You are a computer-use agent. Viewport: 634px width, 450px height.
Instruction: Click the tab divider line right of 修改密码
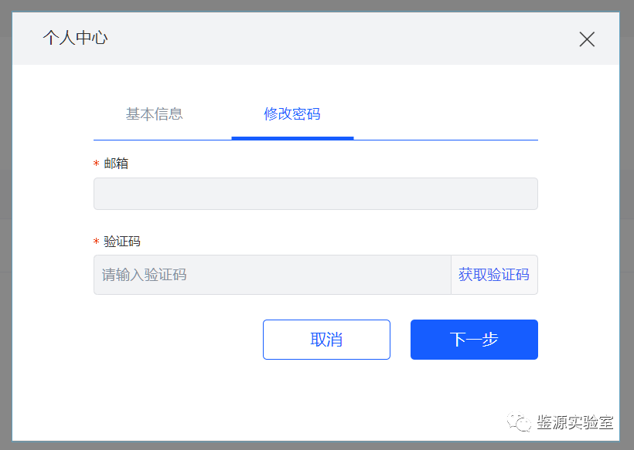coord(445,140)
